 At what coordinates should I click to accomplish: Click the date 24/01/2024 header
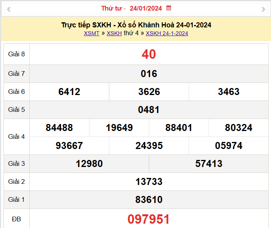coord(146,8)
